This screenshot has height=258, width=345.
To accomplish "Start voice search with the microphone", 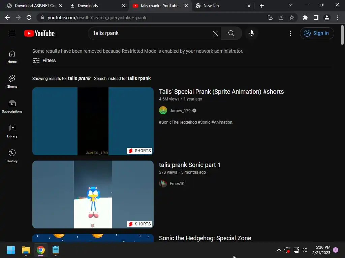I will pyautogui.click(x=251, y=33).
